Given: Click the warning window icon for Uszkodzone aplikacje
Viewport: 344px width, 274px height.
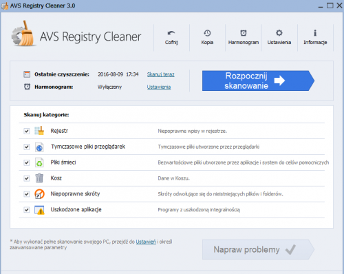Looking at the screenshot, I should 39,210.
